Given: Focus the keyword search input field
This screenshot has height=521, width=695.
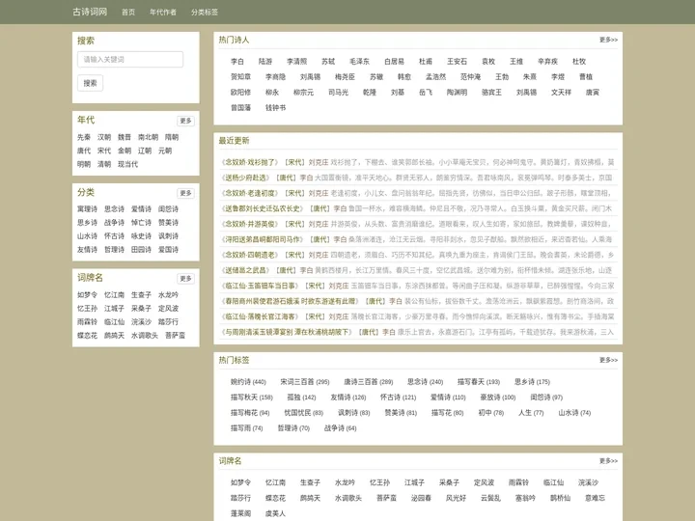Looking at the screenshot, I should [130, 60].
